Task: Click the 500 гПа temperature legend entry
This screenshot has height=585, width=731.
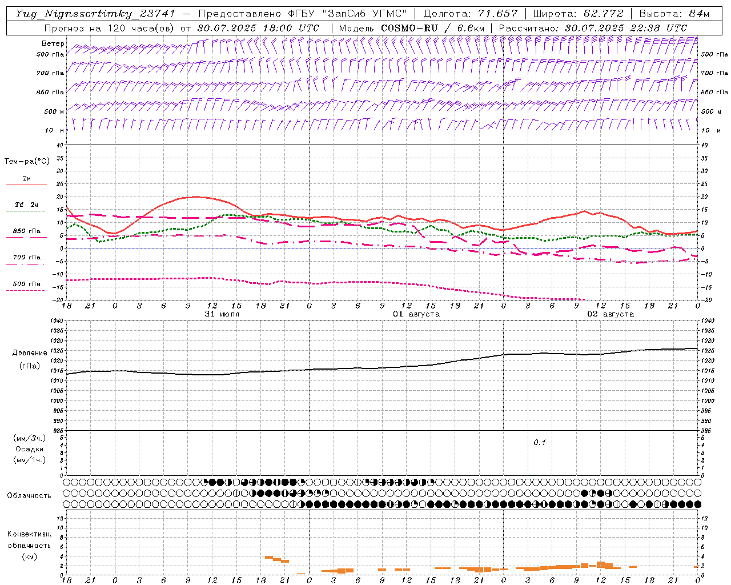Action: pos(27,284)
